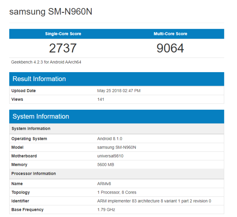Click the 'Memory' label
The image size is (237, 217).
pyautogui.click(x=19, y=165)
